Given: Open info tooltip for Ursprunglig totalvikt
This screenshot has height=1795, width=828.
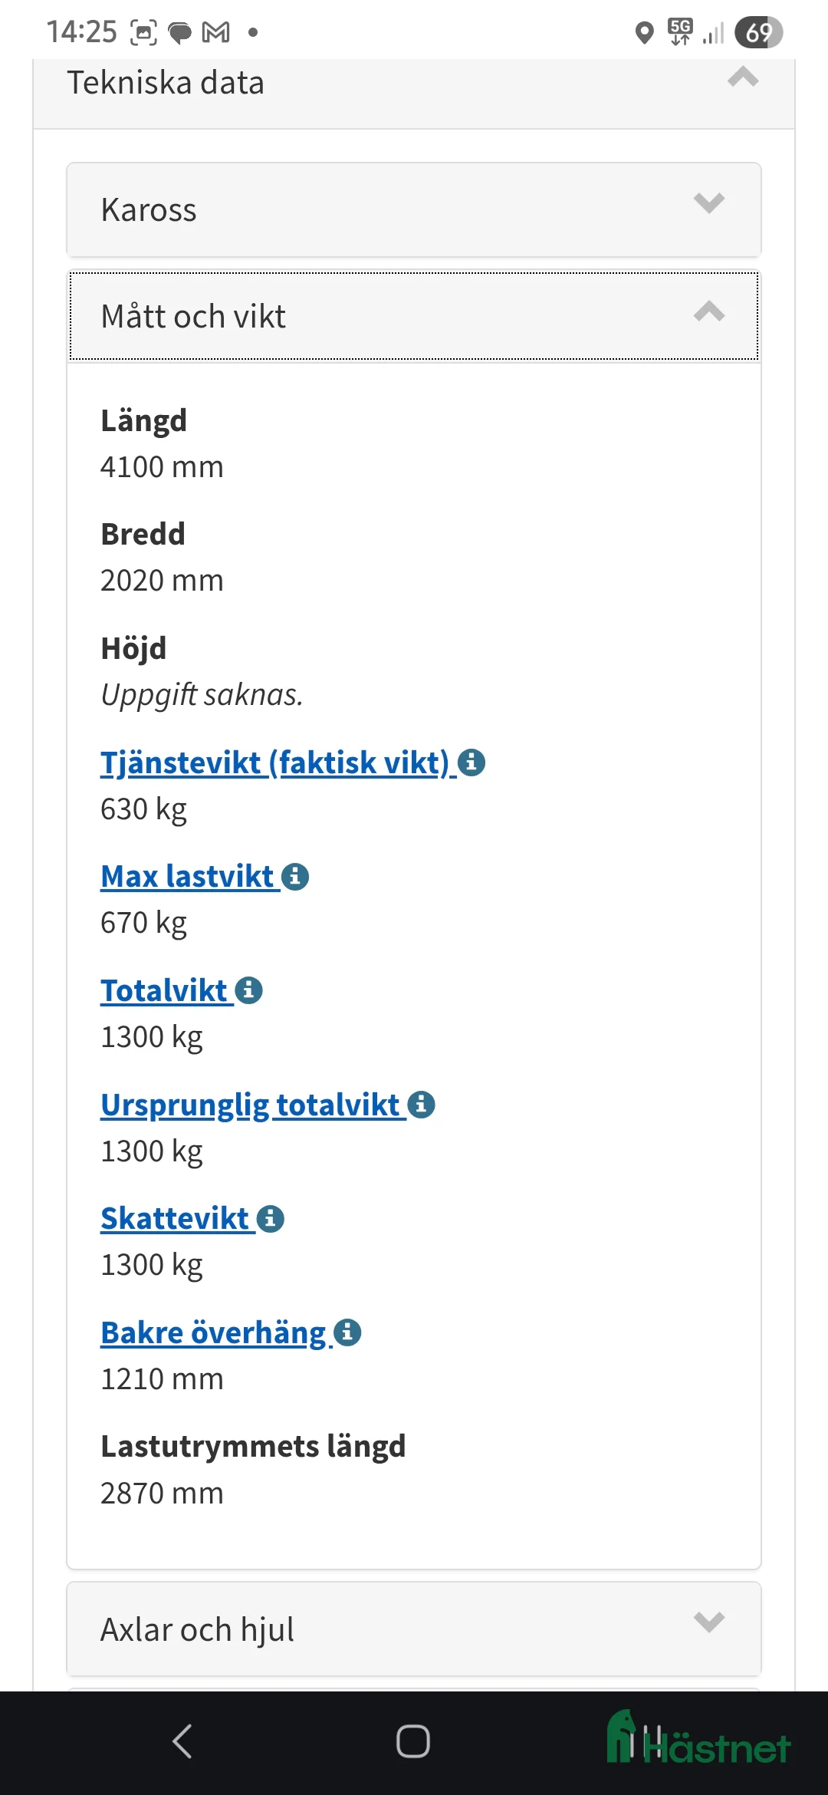Looking at the screenshot, I should point(421,1104).
